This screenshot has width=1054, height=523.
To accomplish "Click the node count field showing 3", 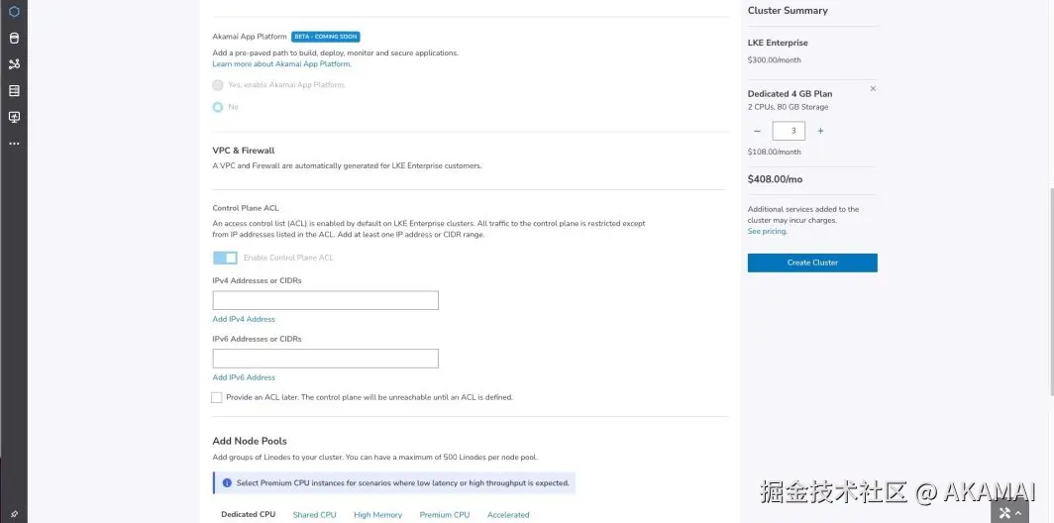I will (789, 131).
